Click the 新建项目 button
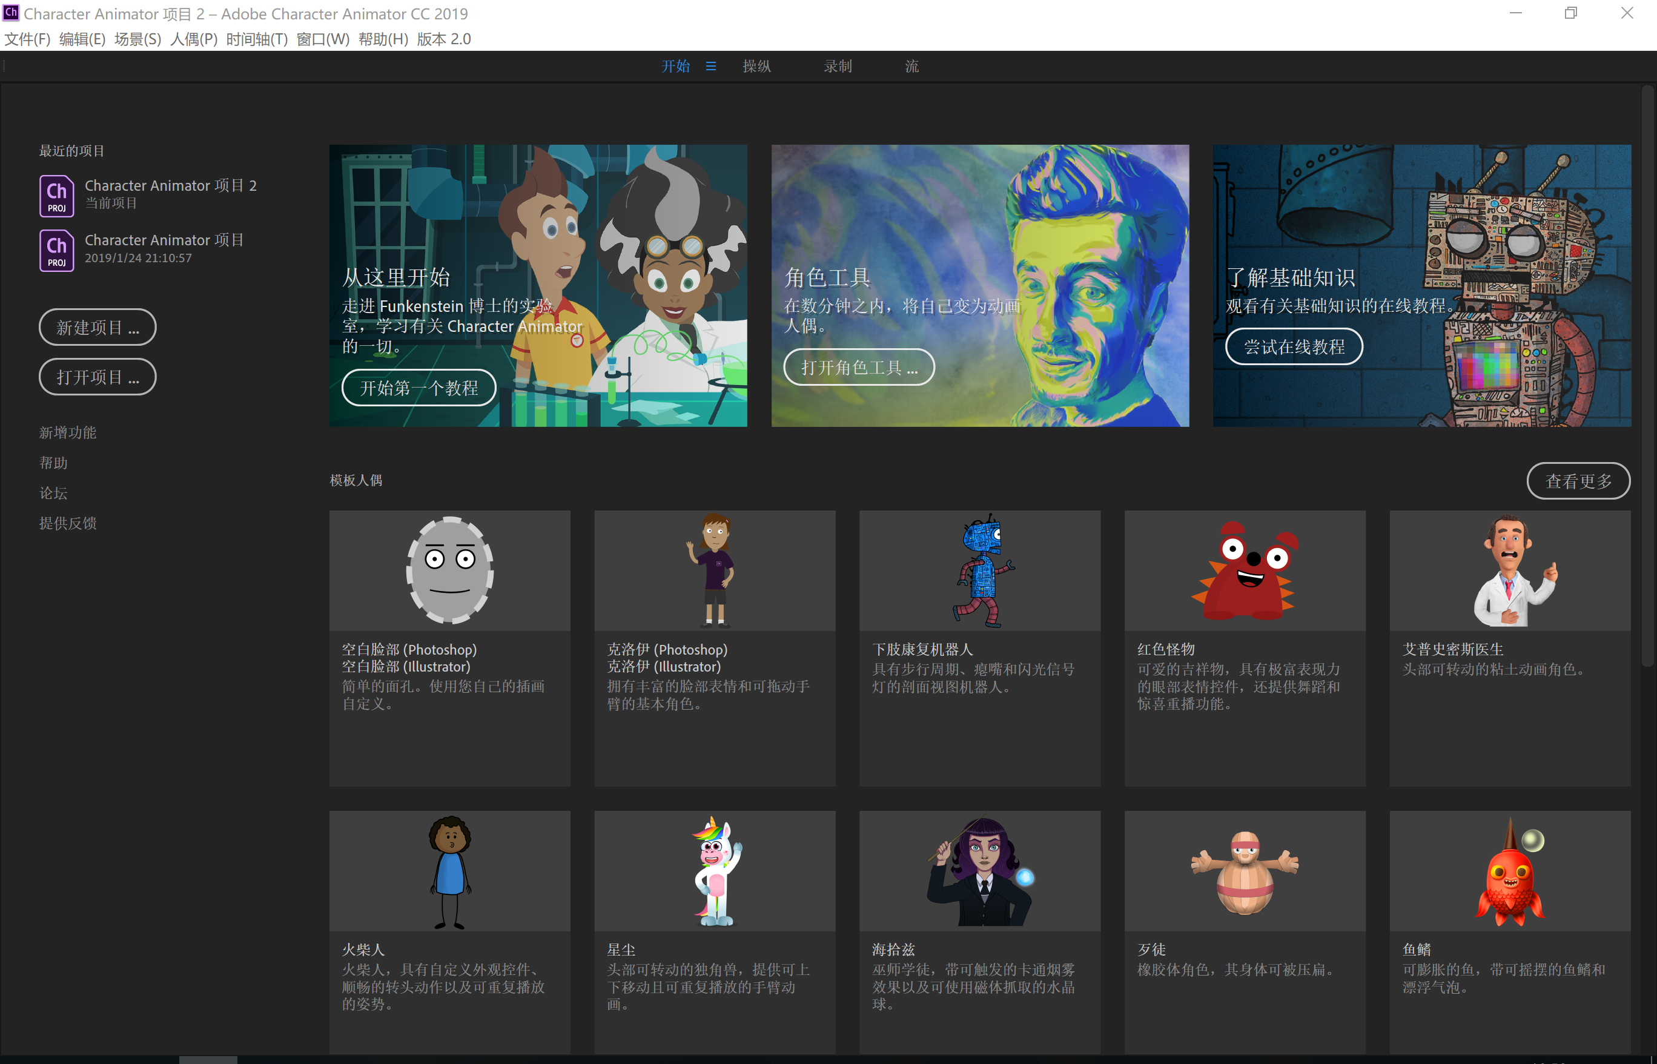This screenshot has height=1064, width=1657. click(98, 327)
